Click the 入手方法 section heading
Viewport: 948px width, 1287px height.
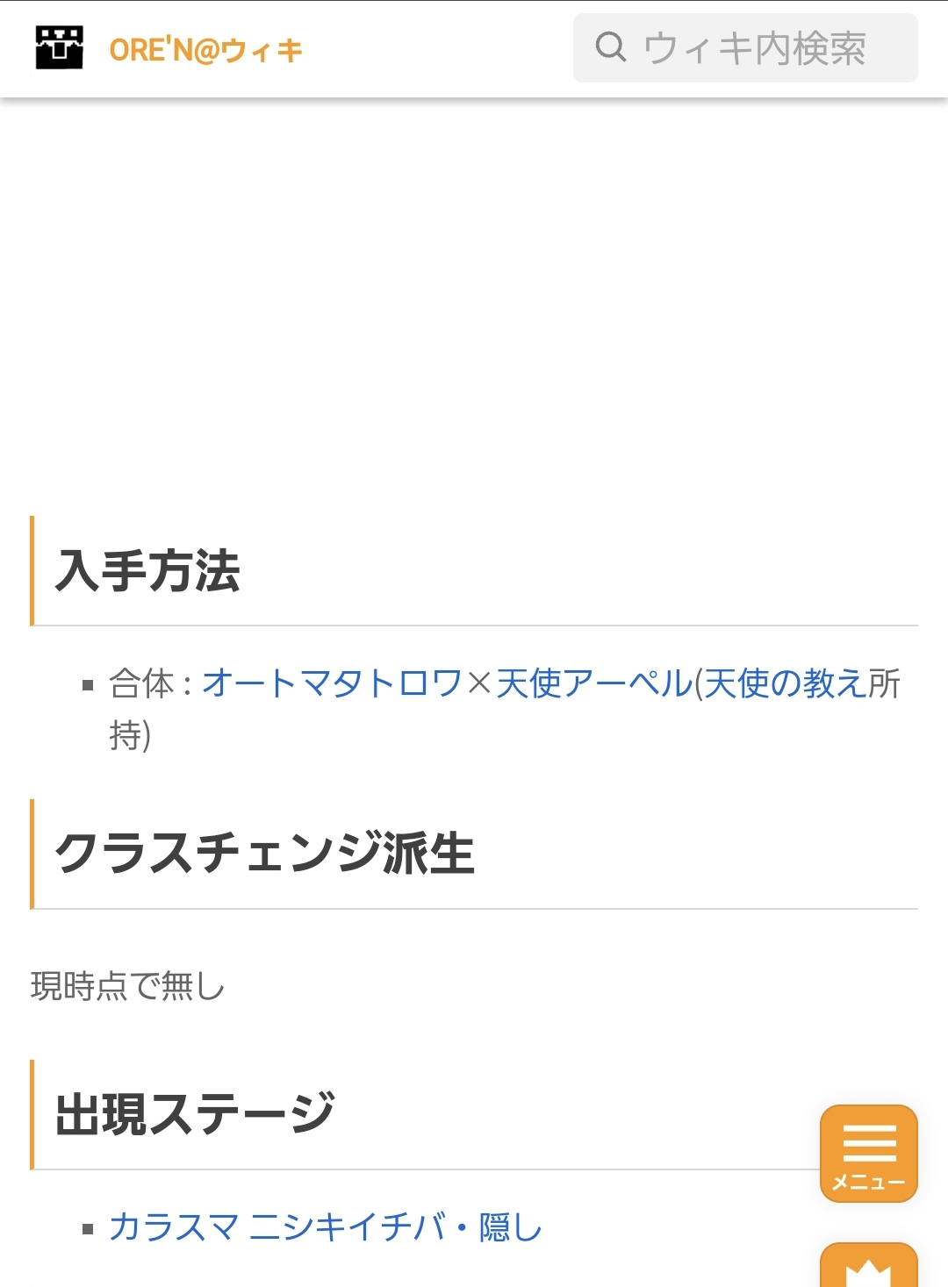click(147, 571)
